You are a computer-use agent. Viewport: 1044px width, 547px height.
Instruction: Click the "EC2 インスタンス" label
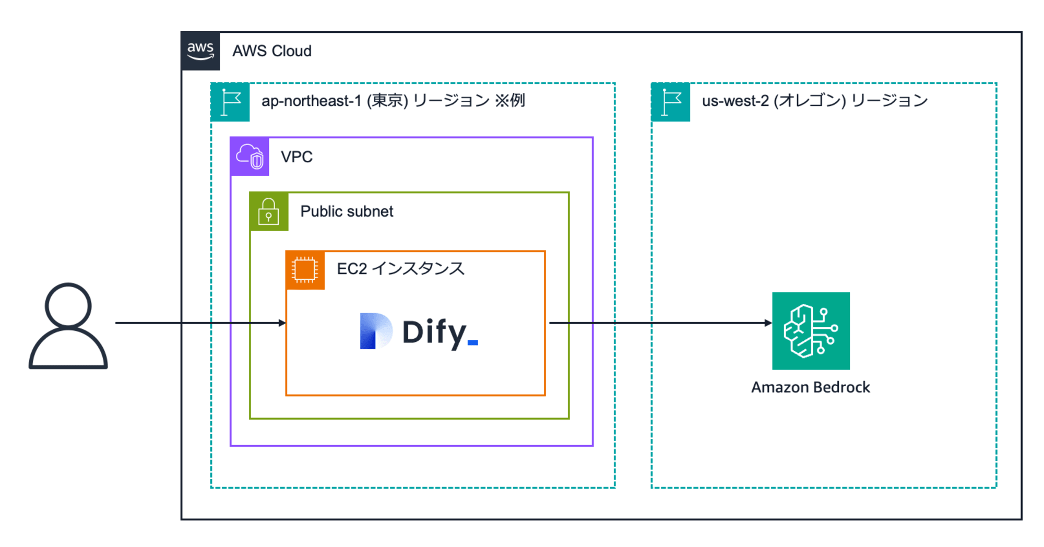point(400,269)
